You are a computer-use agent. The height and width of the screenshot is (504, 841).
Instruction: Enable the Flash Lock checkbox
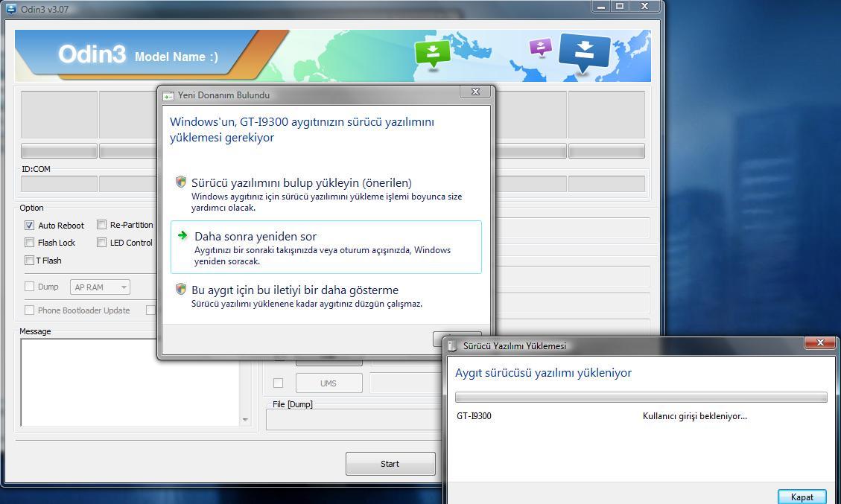coord(30,243)
